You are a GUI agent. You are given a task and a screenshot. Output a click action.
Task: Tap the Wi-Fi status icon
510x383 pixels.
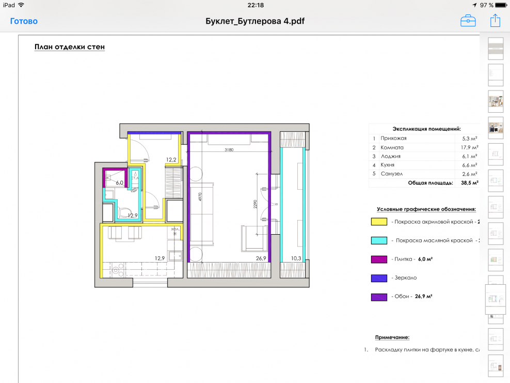point(21,5)
